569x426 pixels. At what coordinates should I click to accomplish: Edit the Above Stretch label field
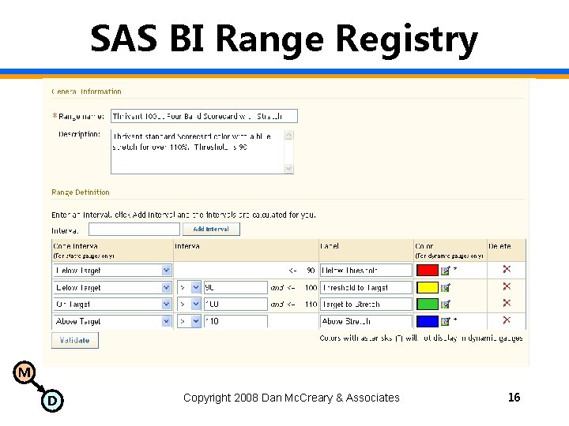tap(366, 321)
